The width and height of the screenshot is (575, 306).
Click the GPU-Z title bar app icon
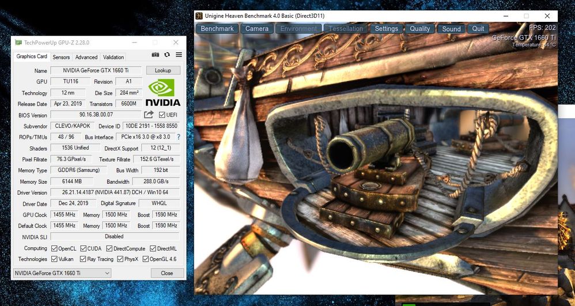tap(18, 43)
